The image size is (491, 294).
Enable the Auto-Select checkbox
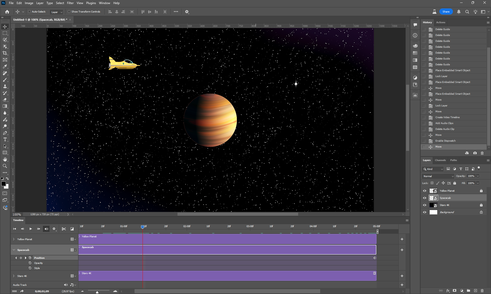(x=29, y=12)
